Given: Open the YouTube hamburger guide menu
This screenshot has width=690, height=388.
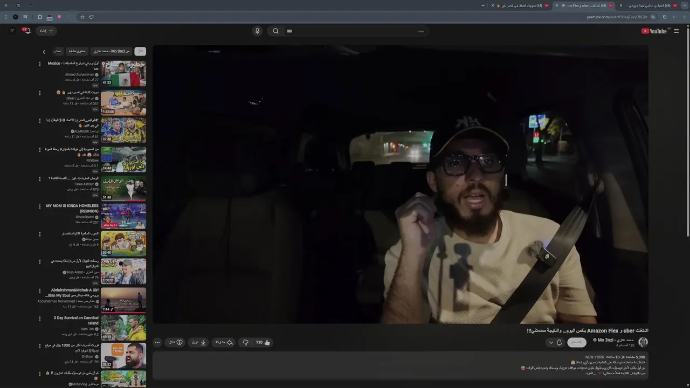Looking at the screenshot, I should click(676, 31).
